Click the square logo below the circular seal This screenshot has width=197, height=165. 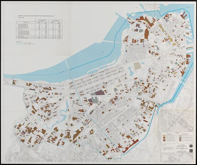point(191,151)
